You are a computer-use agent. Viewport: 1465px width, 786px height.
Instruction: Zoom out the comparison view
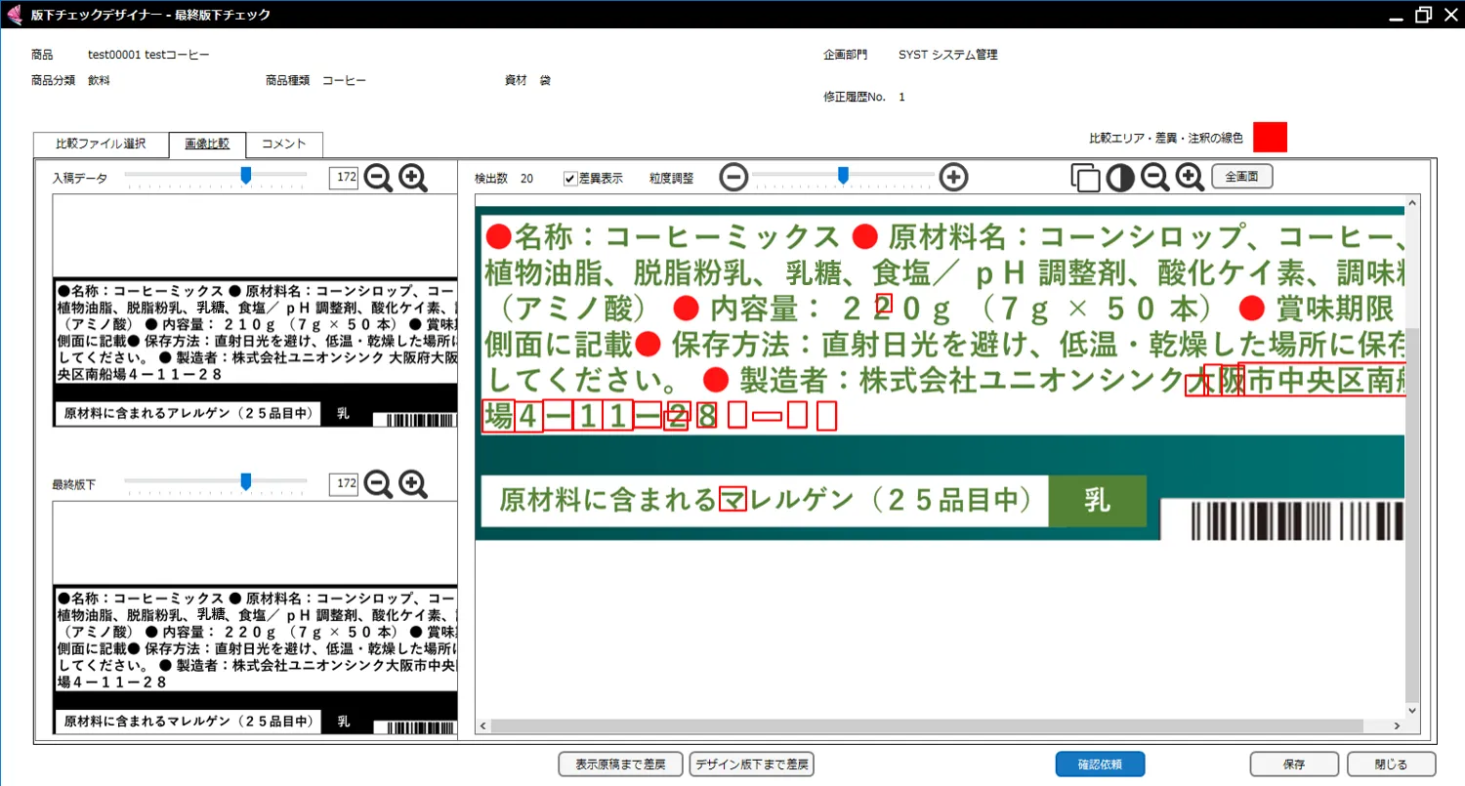1155,178
